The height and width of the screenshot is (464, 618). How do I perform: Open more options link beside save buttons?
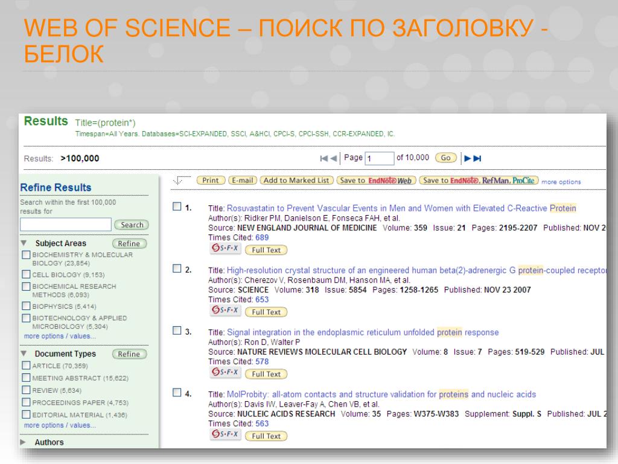[x=561, y=182]
